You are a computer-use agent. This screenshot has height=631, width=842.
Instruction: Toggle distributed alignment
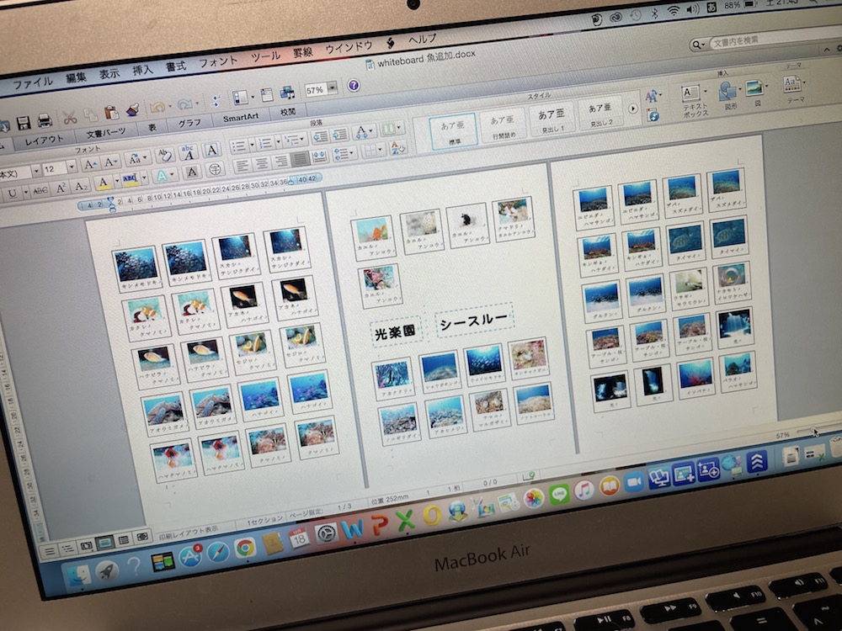(x=319, y=156)
